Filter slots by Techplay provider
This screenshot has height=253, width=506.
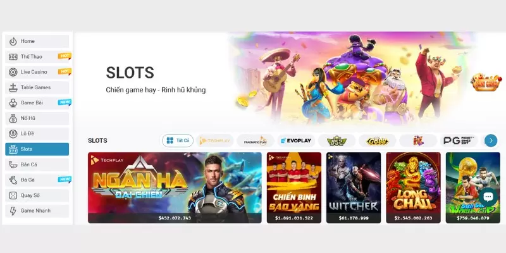point(214,140)
